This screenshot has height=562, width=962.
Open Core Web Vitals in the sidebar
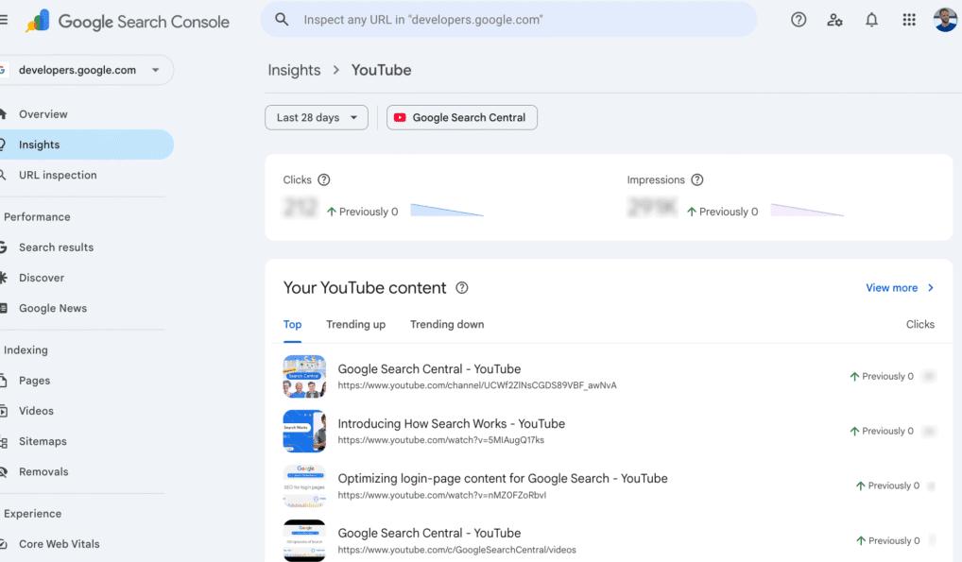click(x=59, y=544)
